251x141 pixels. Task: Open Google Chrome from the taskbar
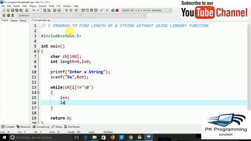[131, 137]
